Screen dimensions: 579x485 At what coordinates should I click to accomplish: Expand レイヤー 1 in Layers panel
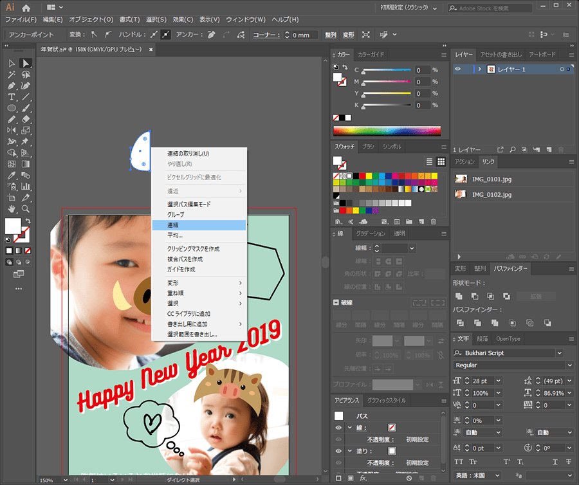click(x=479, y=69)
